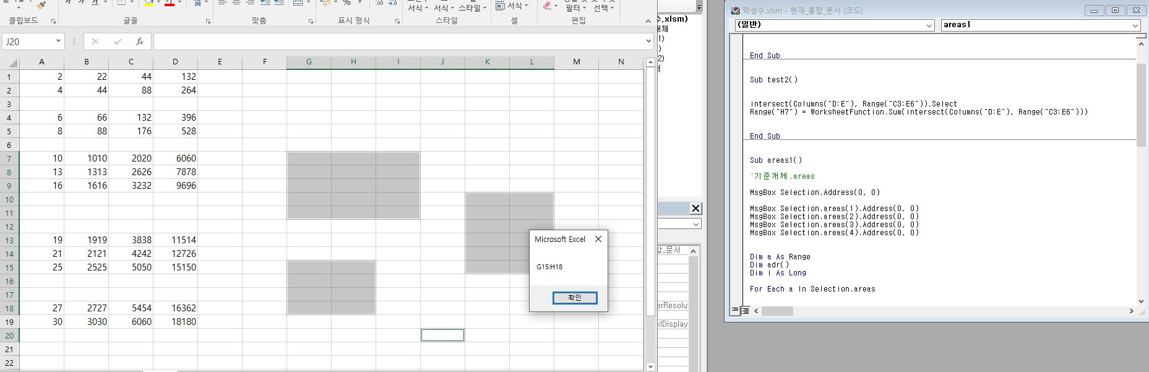The image size is (1149, 372).
Task: Click the percent style icon
Action: [x=347, y=3]
